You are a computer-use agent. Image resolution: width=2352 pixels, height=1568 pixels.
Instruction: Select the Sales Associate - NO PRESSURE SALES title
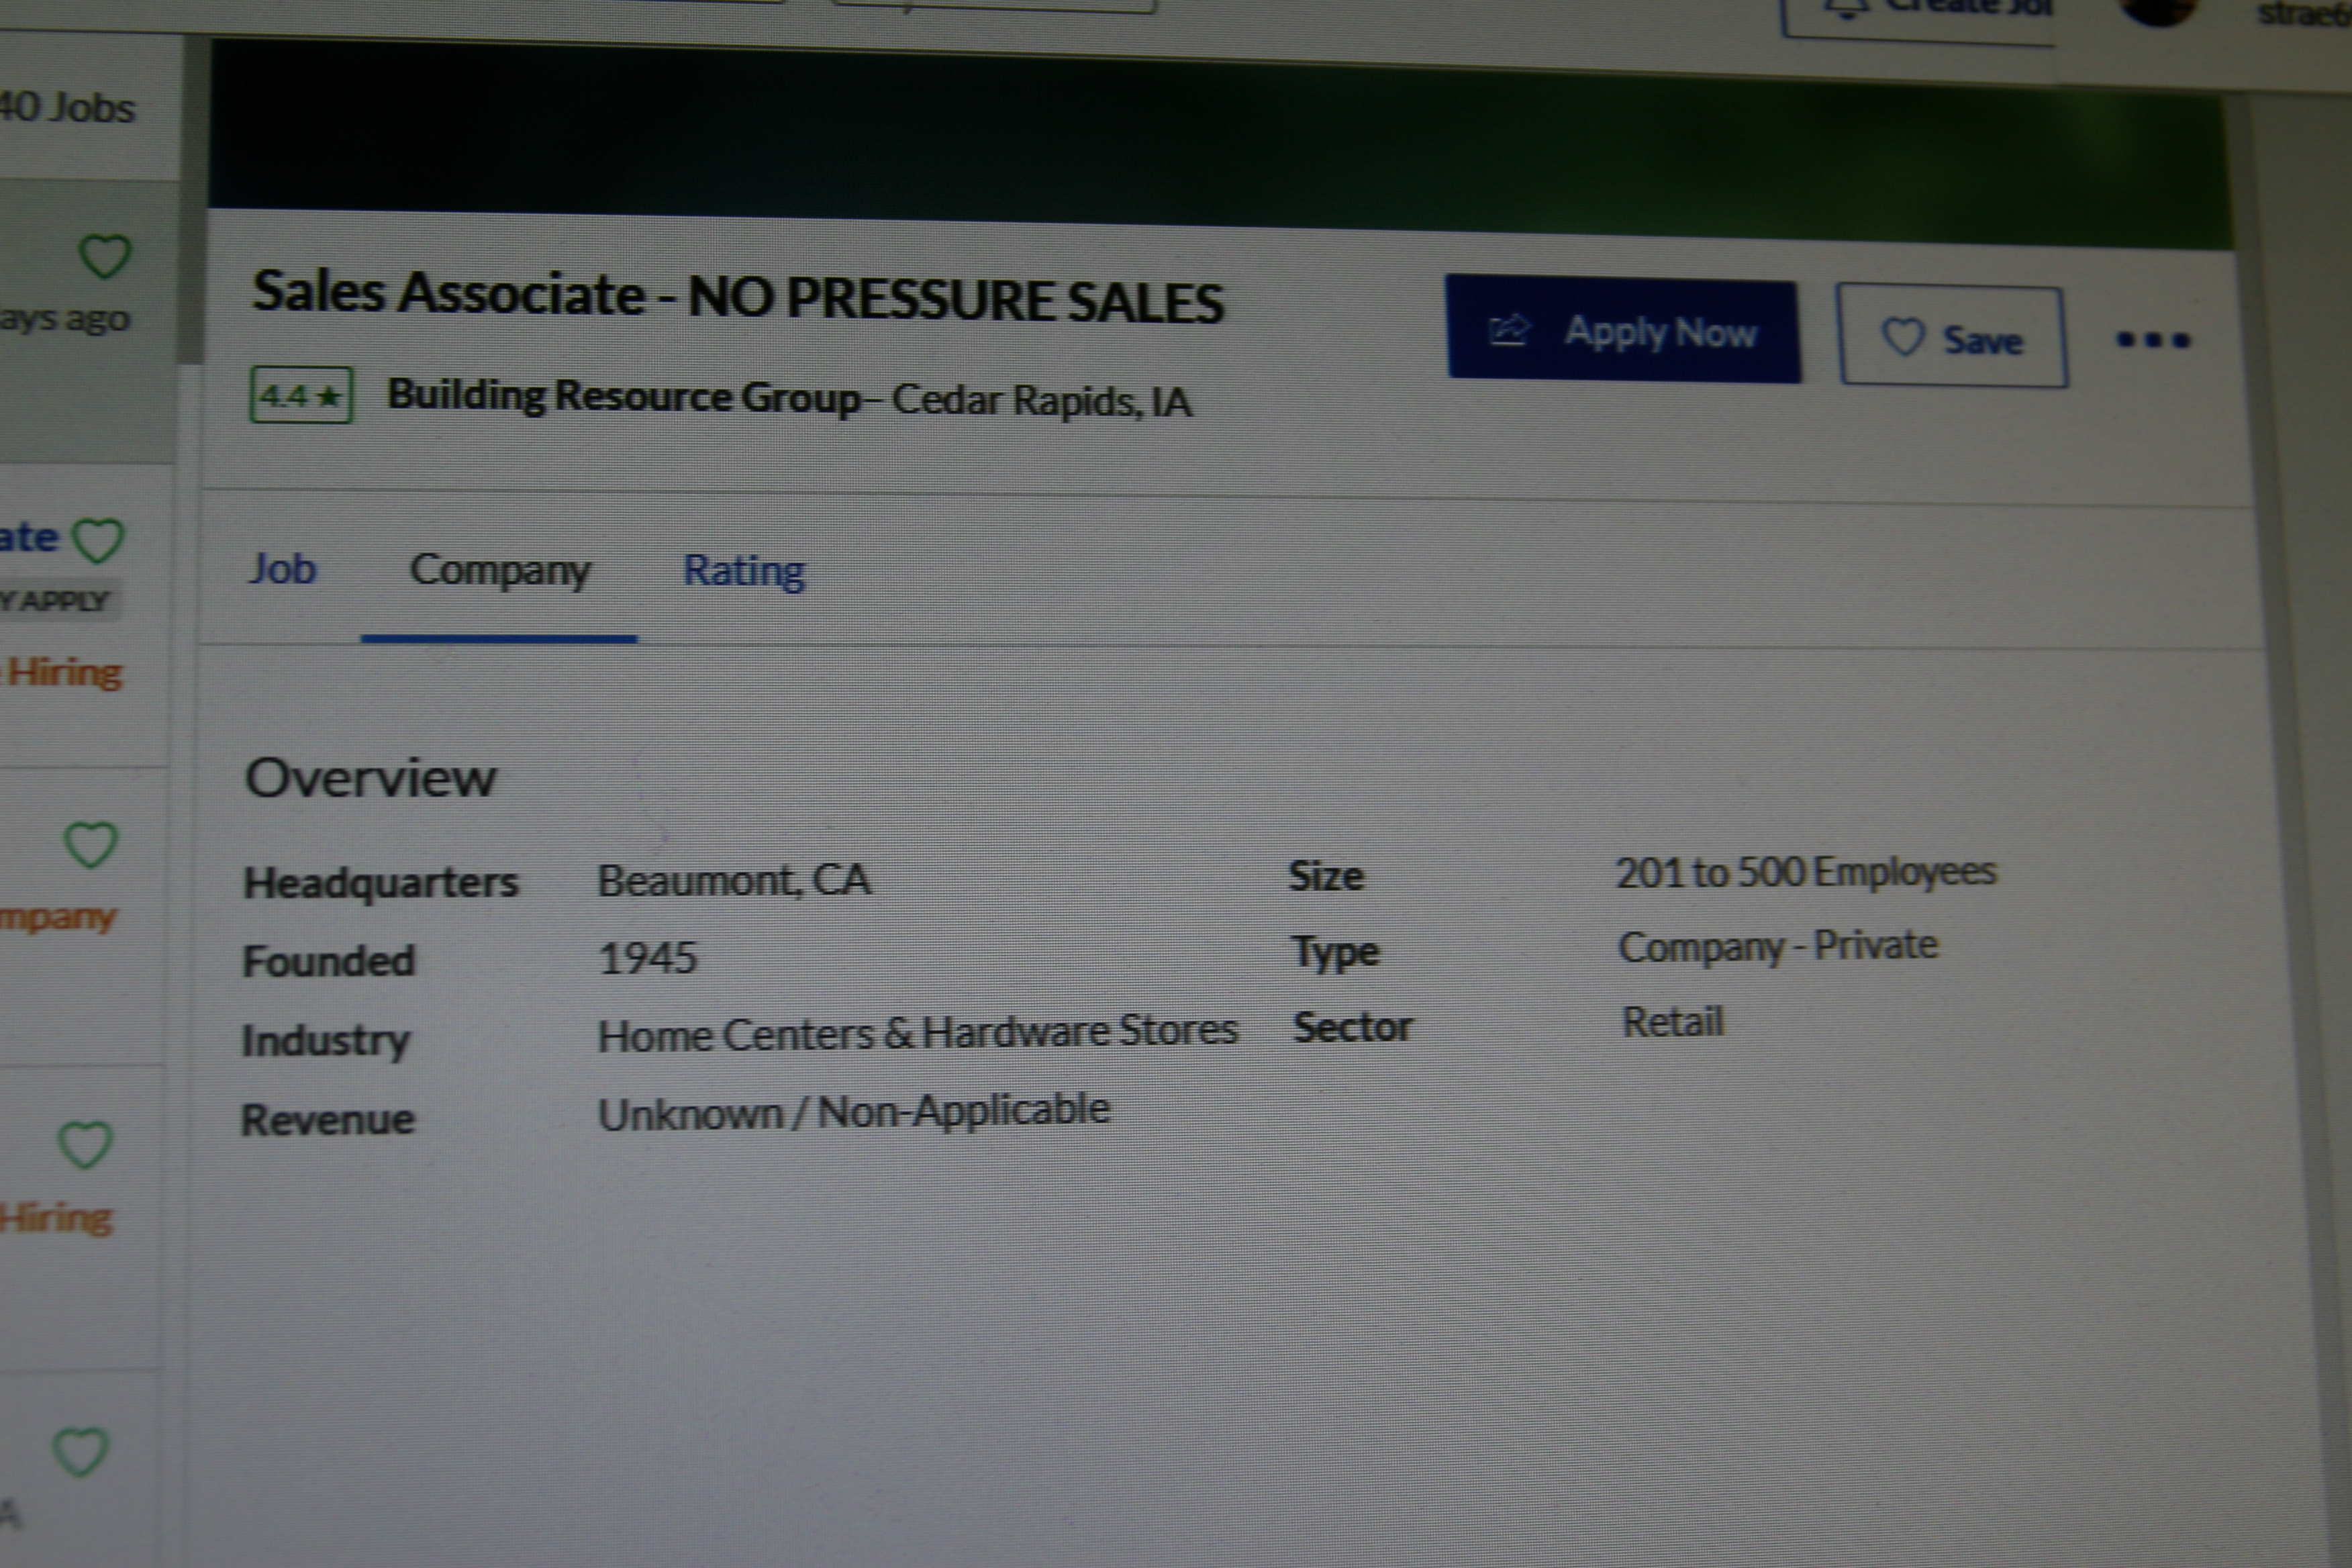738,297
